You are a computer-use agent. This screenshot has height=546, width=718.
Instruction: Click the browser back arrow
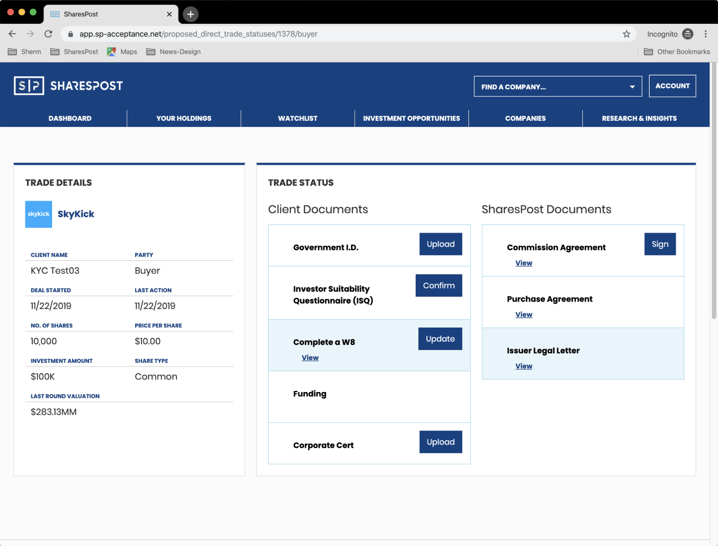point(12,34)
